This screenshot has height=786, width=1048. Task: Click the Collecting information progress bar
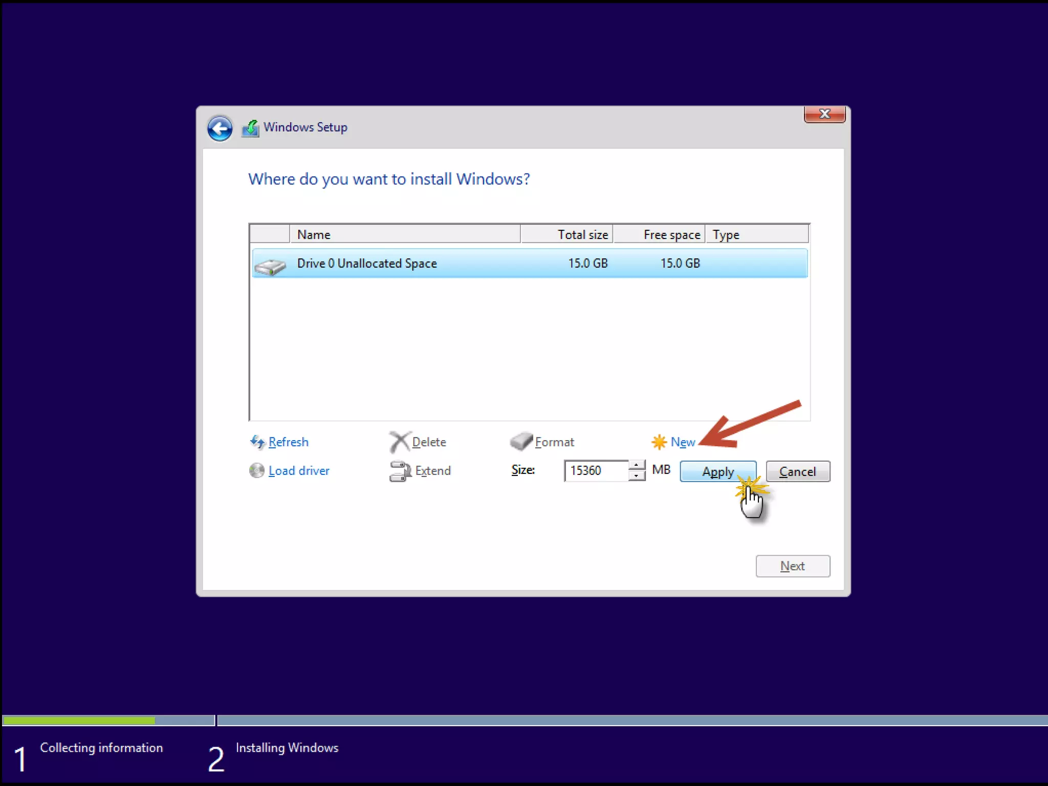[108, 720]
